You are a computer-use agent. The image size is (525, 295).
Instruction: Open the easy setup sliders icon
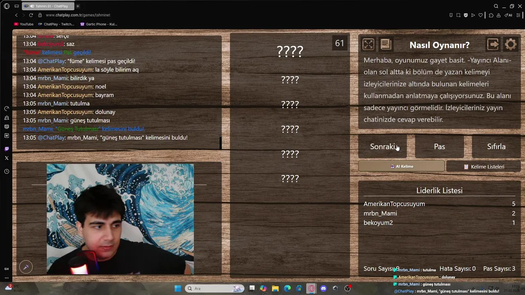tap(518, 15)
